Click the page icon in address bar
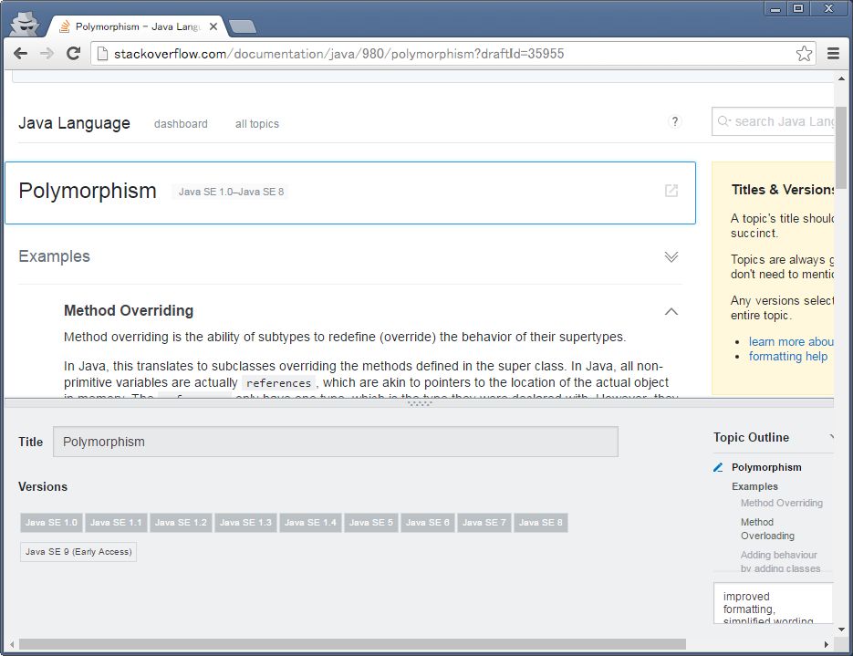The height and width of the screenshot is (656, 853). tap(102, 53)
